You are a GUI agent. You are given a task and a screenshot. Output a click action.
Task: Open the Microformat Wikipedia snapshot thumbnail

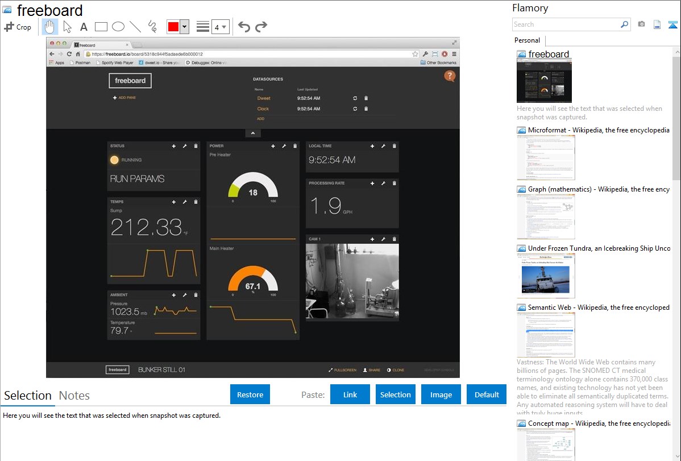pos(546,157)
